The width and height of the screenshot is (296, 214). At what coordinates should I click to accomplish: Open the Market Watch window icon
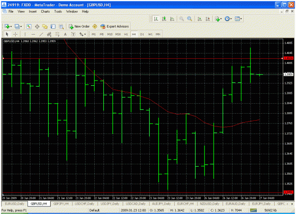tap(29, 27)
